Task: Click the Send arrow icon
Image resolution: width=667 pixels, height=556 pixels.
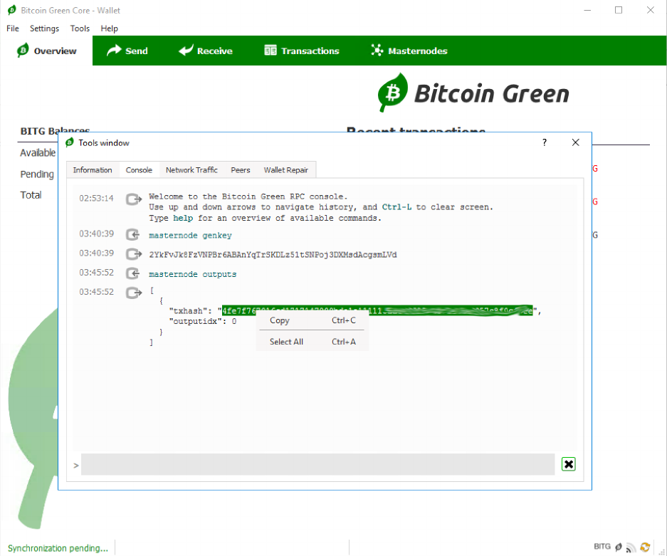Action: pos(114,51)
